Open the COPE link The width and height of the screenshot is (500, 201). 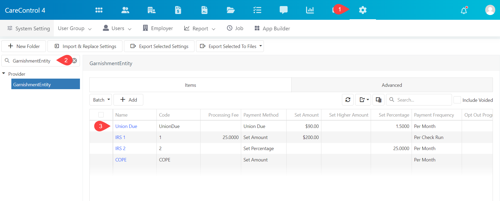pyautogui.click(x=121, y=160)
